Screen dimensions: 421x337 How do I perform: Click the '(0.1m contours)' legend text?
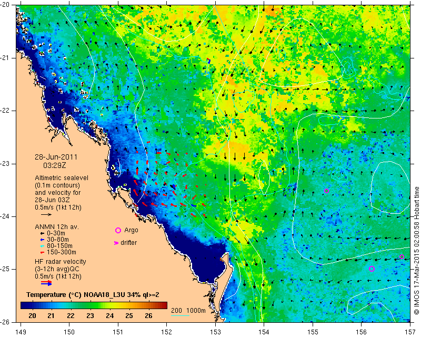click(x=57, y=185)
